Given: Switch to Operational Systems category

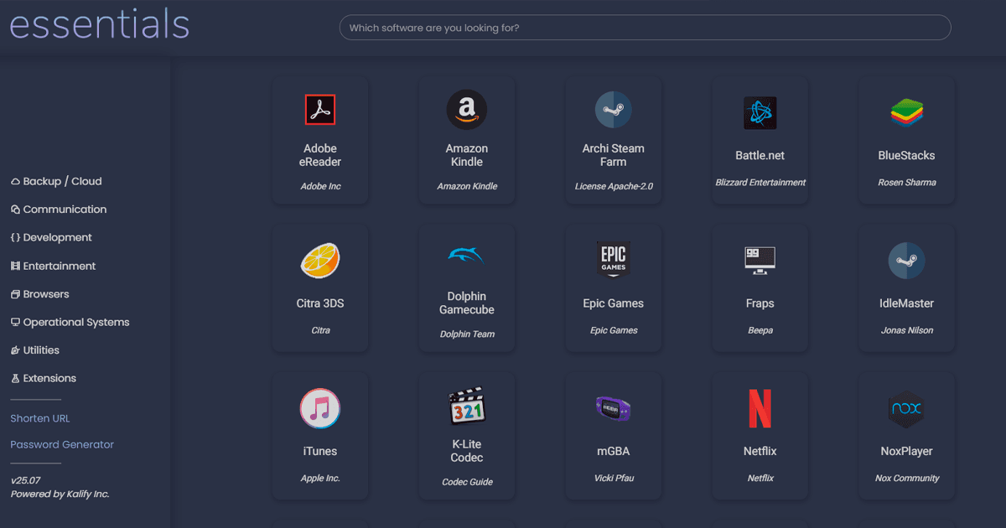Looking at the screenshot, I should (x=75, y=322).
